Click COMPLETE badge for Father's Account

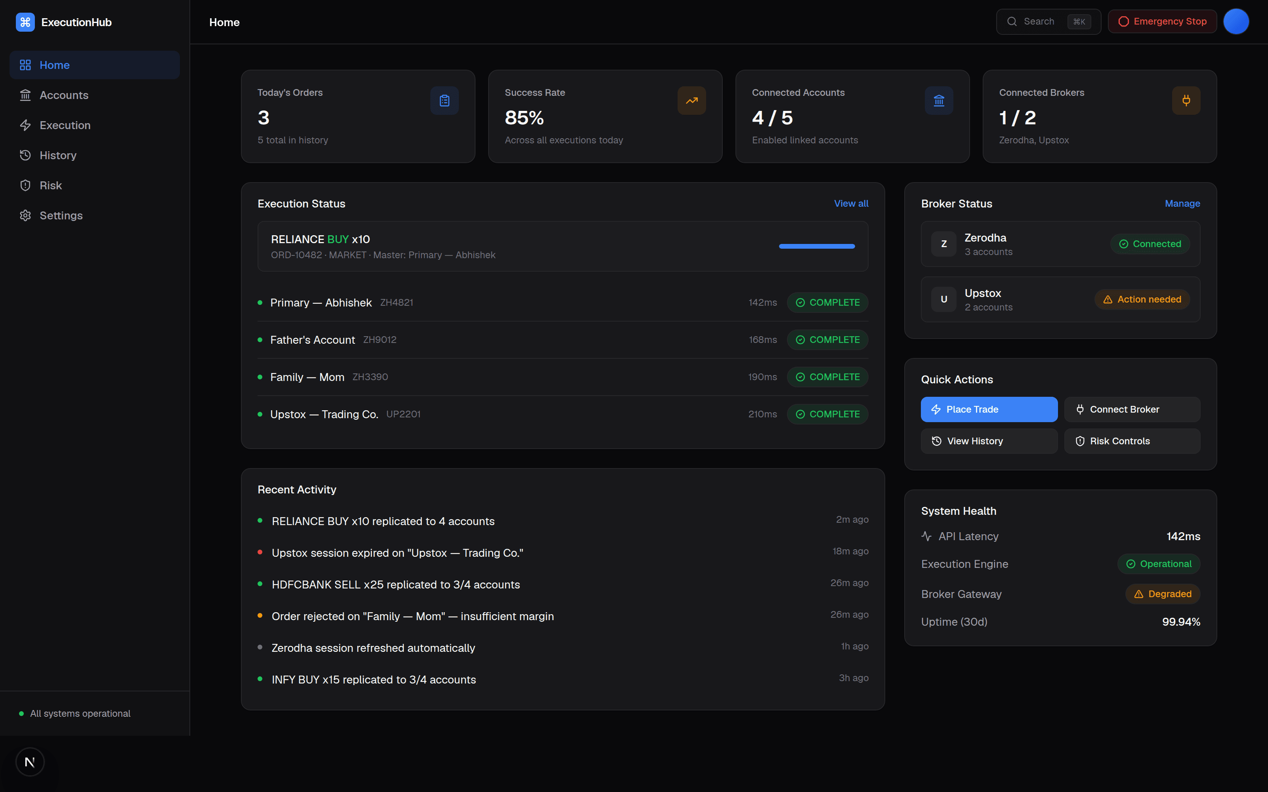(827, 339)
